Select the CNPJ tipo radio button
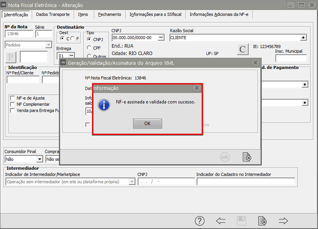Viewport: 318px width, 229px height. [x=89, y=39]
